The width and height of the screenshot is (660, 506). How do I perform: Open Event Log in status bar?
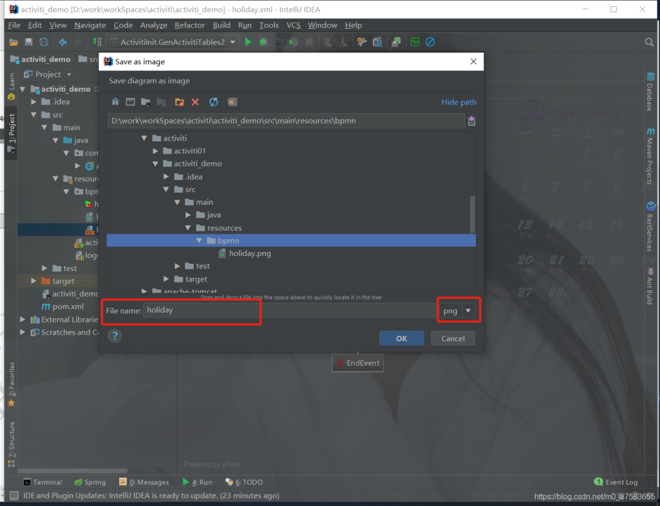(616, 482)
